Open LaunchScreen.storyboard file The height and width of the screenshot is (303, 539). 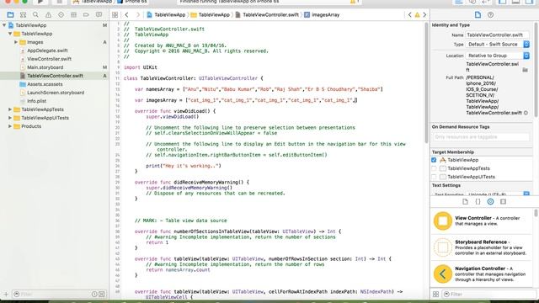click(56, 93)
